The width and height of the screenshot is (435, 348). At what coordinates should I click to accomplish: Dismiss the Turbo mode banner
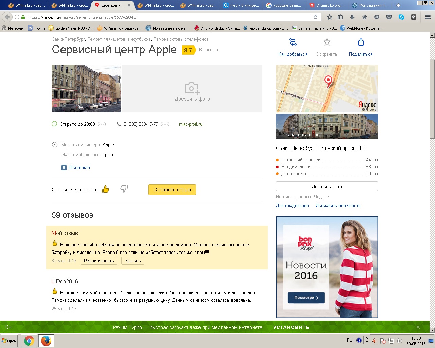point(418,327)
